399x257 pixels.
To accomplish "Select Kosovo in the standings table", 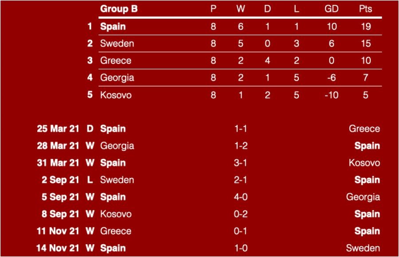I will pyautogui.click(x=116, y=95).
